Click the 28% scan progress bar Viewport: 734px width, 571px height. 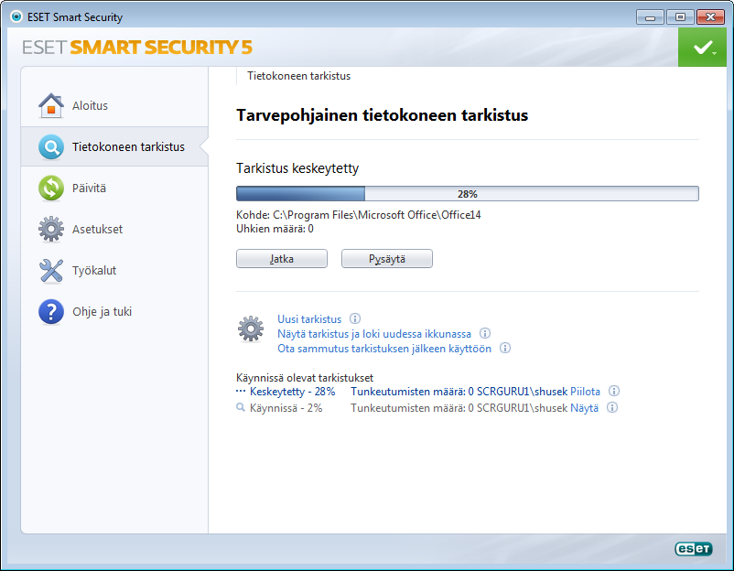tap(468, 194)
